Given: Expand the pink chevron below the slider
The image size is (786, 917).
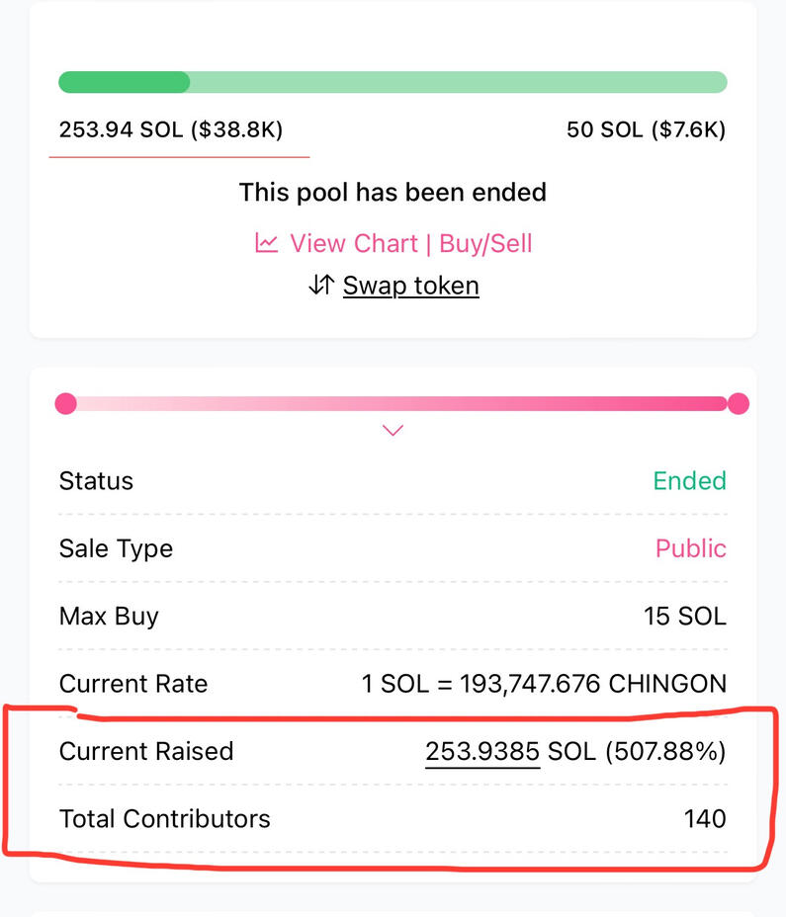Looking at the screenshot, I should pos(393,430).
